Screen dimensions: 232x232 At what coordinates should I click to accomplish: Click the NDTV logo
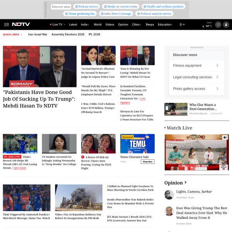click(21, 24)
